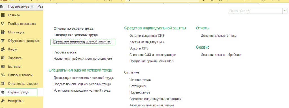This screenshot has height=108, width=289.
Task: Close the Номенклатура tab
Action: click(x=32, y=6)
